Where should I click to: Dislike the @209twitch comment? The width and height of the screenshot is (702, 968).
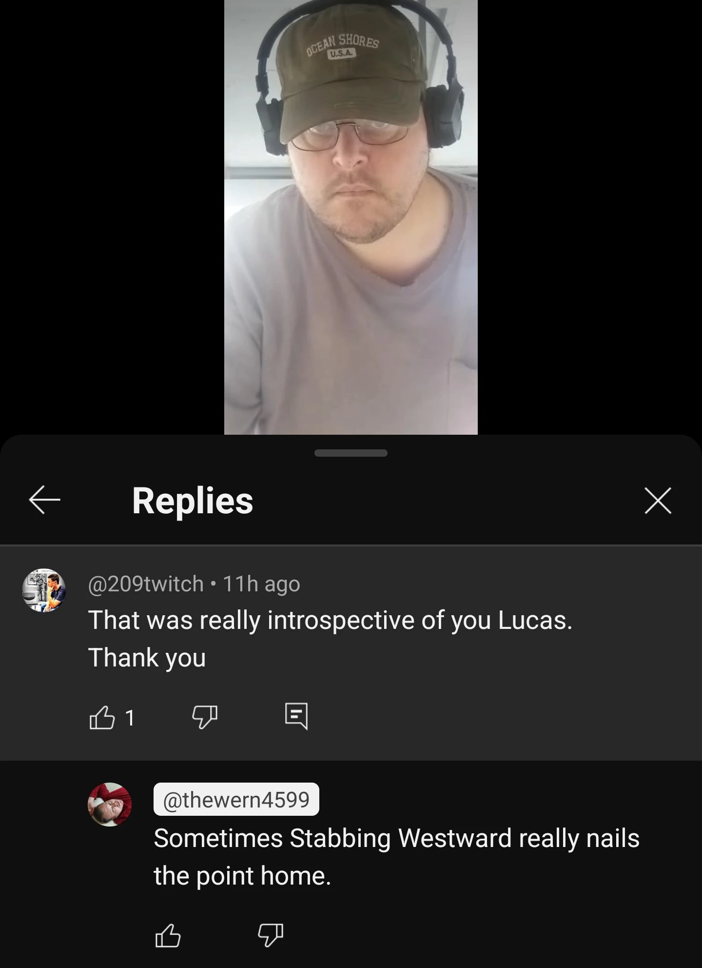(x=205, y=718)
